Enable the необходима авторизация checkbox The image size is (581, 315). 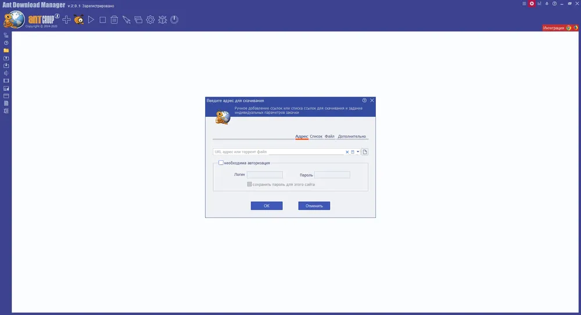[x=221, y=163]
